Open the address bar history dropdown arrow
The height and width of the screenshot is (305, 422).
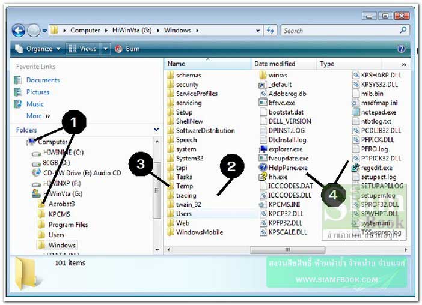click(x=258, y=31)
